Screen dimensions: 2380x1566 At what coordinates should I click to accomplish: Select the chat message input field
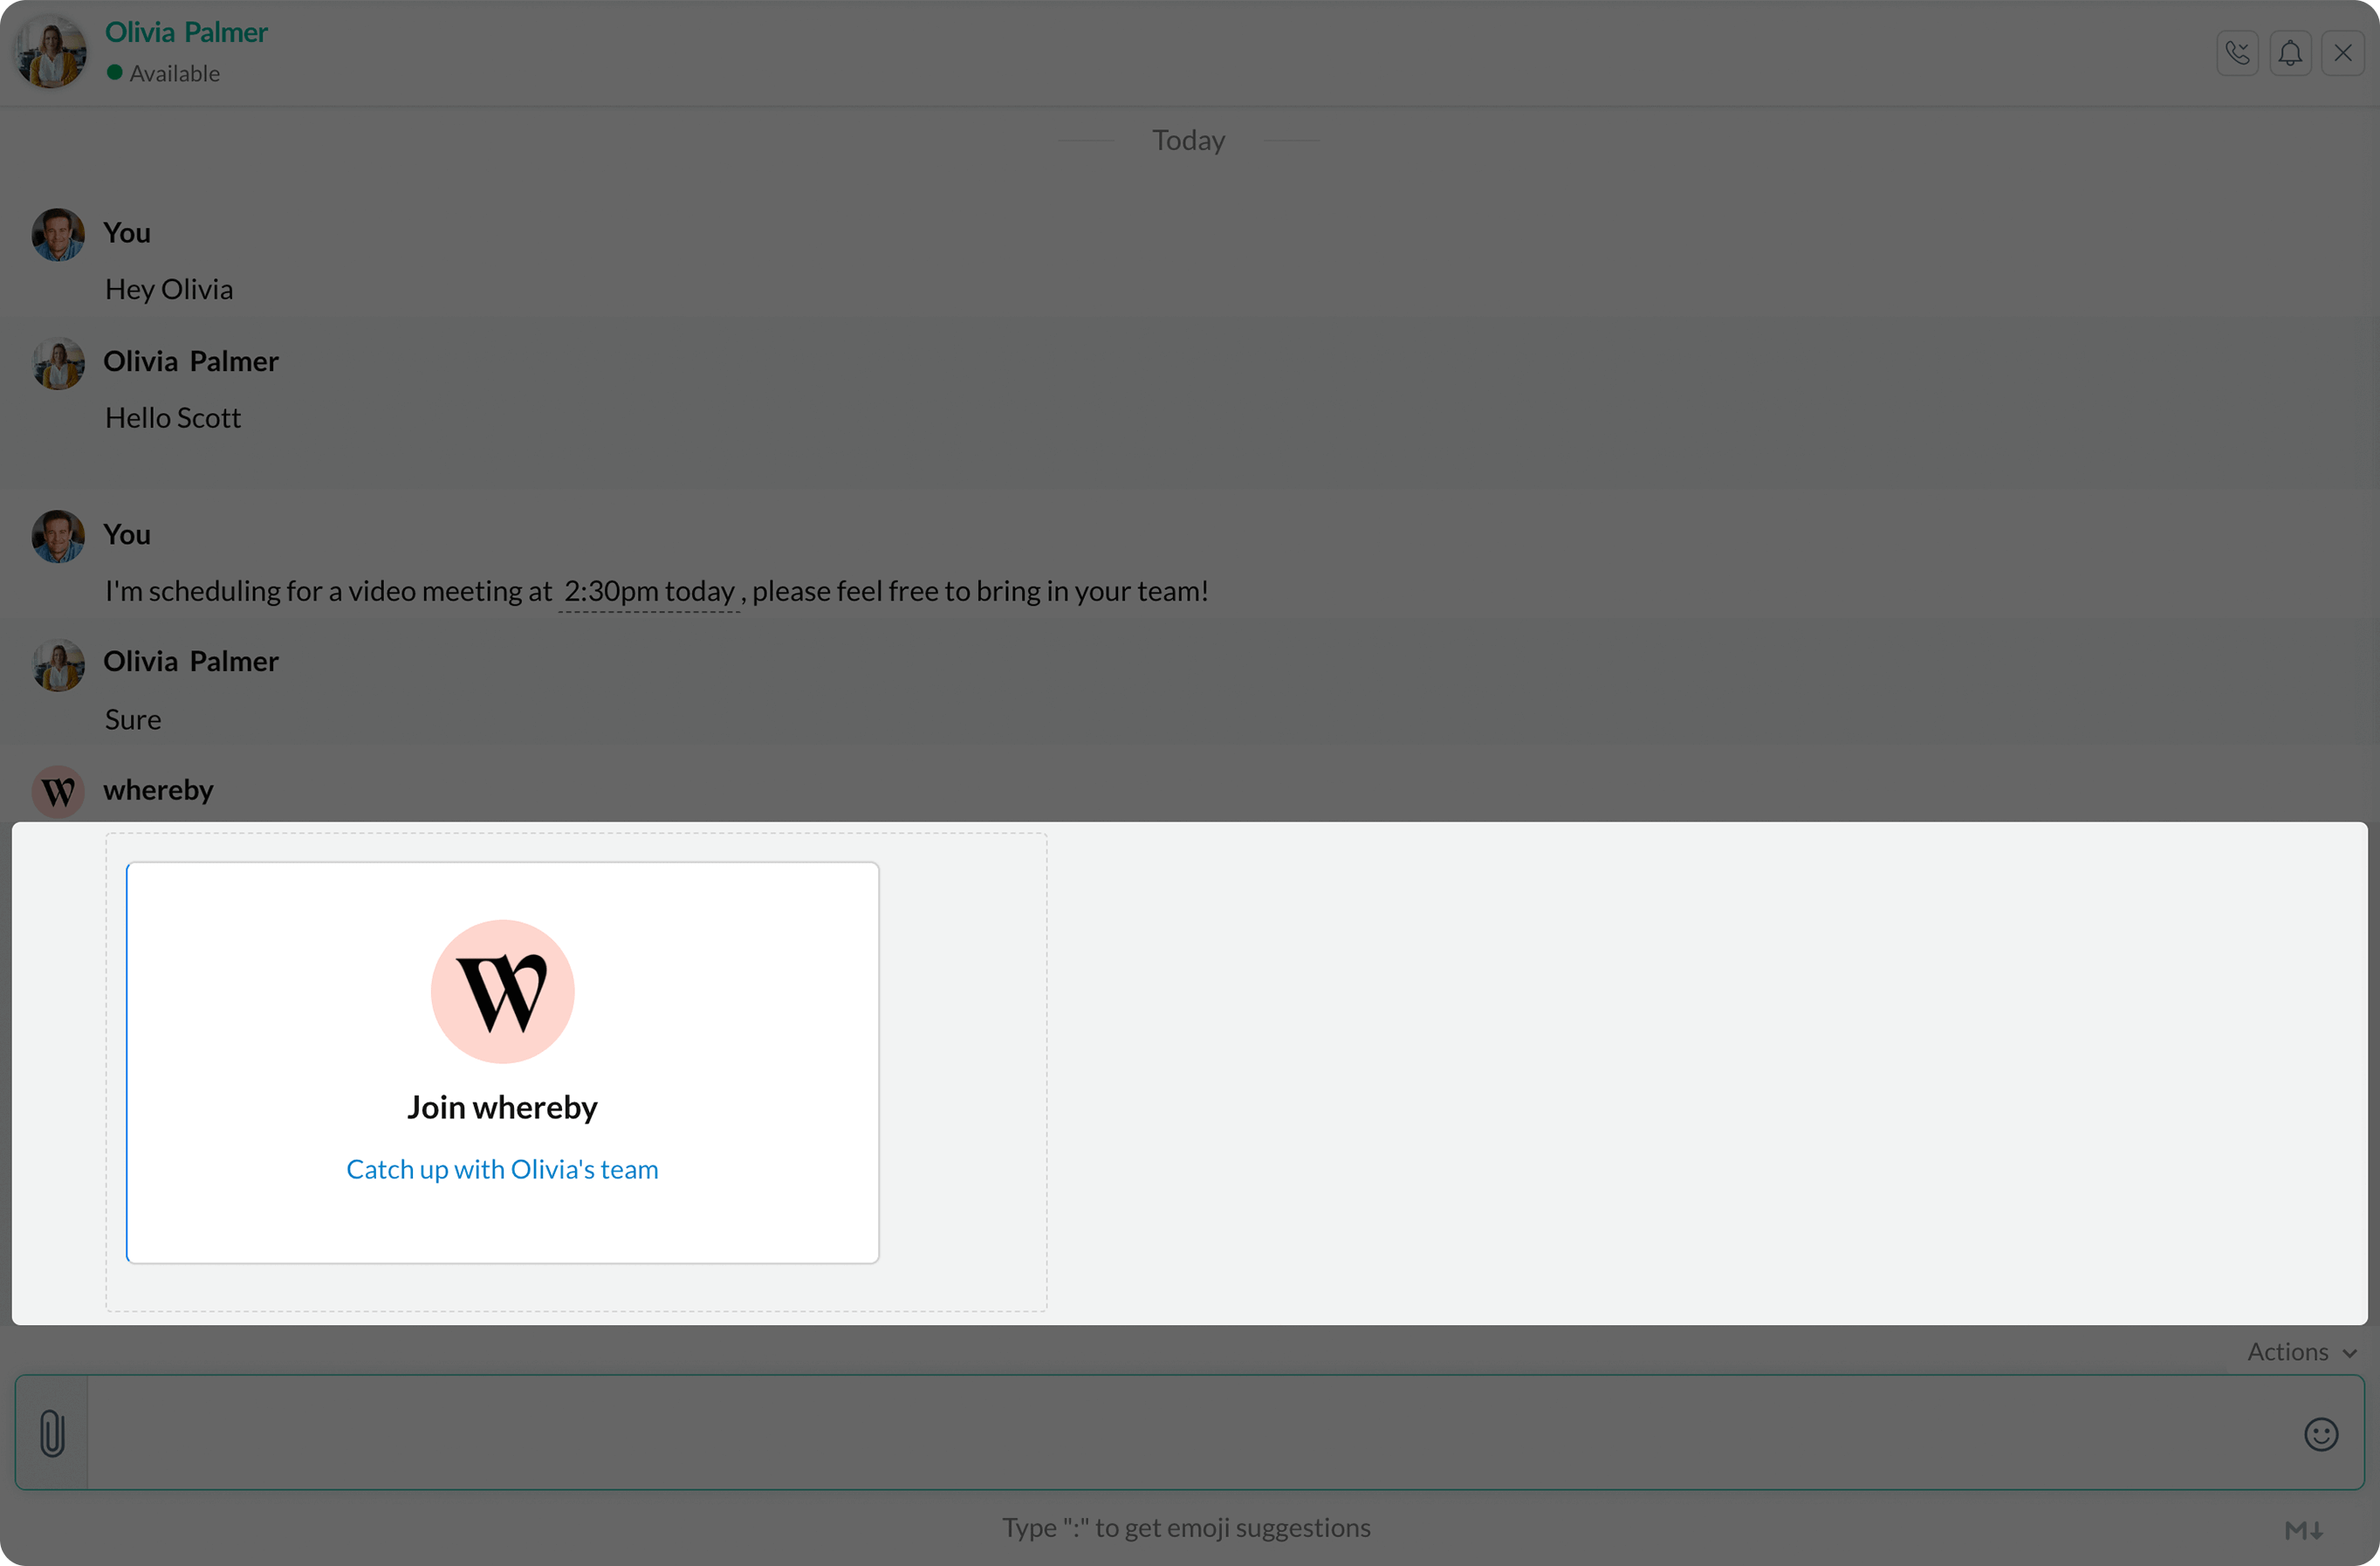point(1192,1433)
